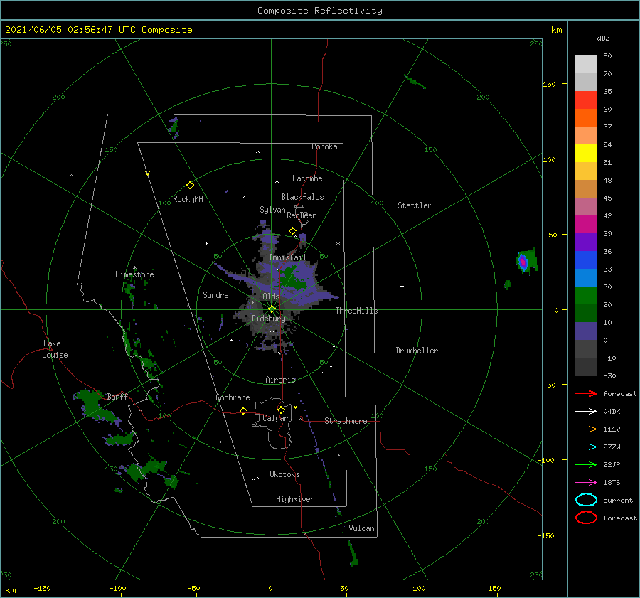Click the Vulcan city label

tap(362, 528)
